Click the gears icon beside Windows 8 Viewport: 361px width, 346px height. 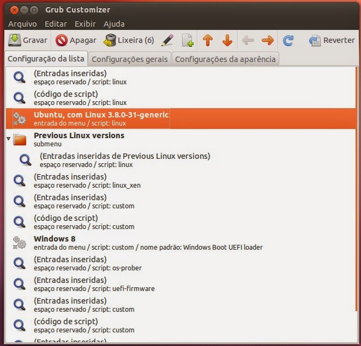tap(20, 243)
